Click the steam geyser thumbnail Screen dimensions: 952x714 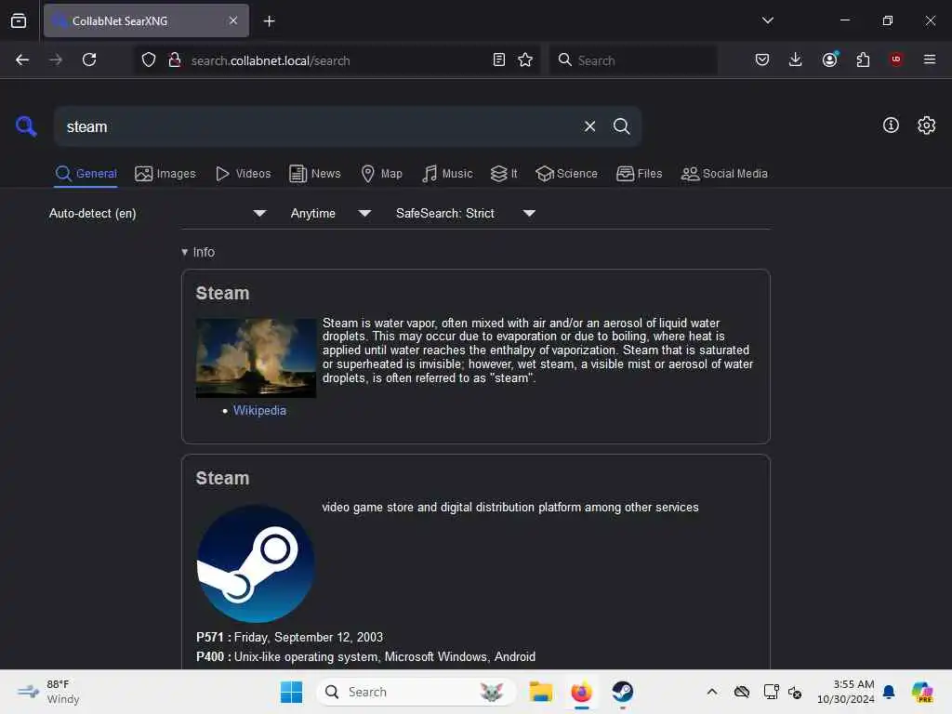coord(256,358)
